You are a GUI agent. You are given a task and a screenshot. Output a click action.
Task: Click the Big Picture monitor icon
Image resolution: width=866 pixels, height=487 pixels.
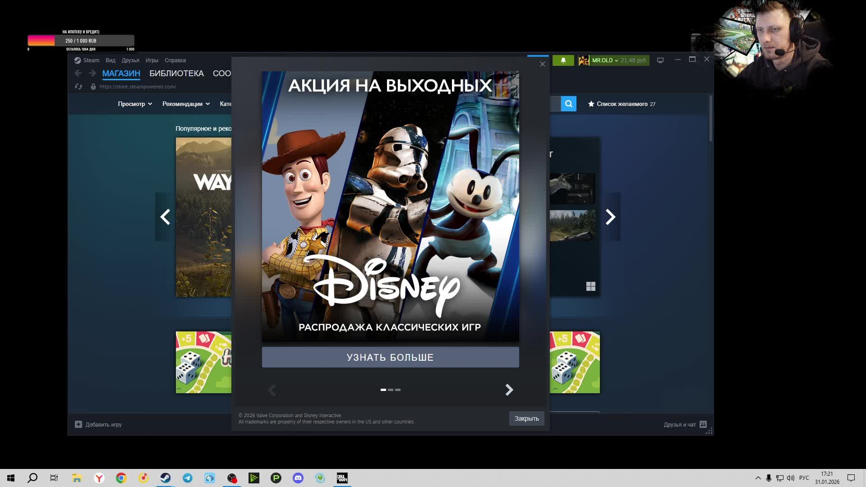pos(660,60)
